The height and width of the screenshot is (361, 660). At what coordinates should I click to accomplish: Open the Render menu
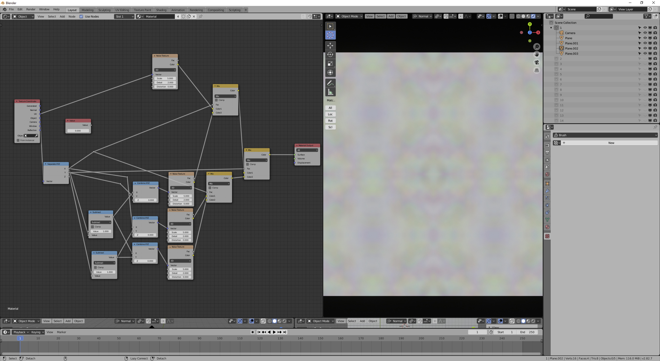click(31, 9)
